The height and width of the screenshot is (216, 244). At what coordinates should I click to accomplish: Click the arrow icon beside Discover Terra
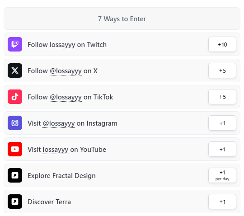click(x=15, y=202)
